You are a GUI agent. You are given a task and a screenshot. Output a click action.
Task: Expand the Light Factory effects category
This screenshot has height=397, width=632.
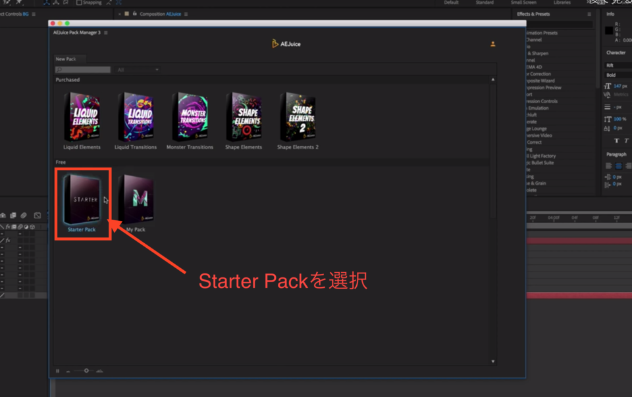(541, 156)
